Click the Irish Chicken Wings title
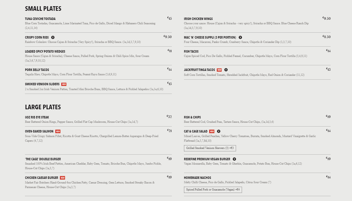Image resolution: width=352 pixels, height=201 pixels. (x=198, y=19)
